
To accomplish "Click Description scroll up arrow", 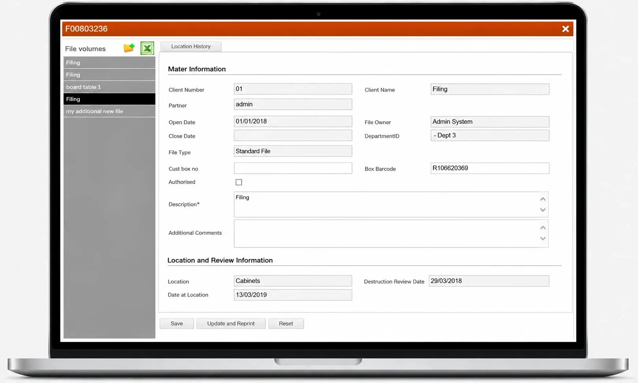I will point(543,199).
